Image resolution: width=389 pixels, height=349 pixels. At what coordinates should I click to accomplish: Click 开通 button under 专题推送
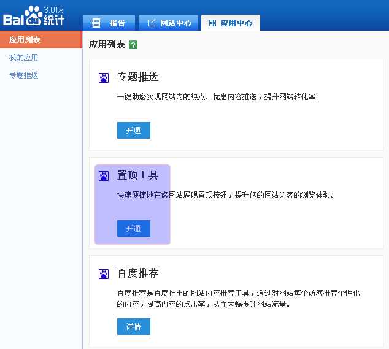click(134, 130)
